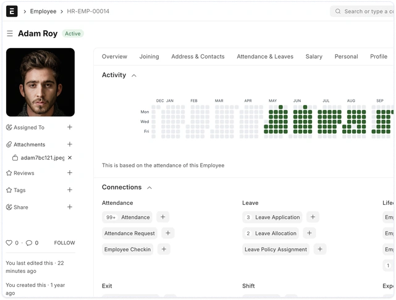Open comments via speech bubble icon

click(29, 243)
